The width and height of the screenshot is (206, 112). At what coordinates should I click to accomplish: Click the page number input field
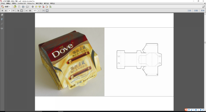pyautogui.click(x=10, y=11)
